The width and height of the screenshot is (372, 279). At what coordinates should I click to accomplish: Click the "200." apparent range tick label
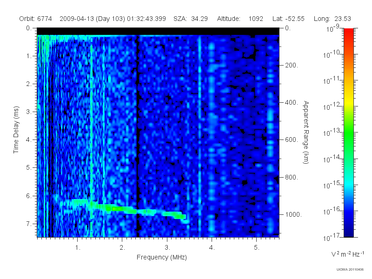[292, 65]
